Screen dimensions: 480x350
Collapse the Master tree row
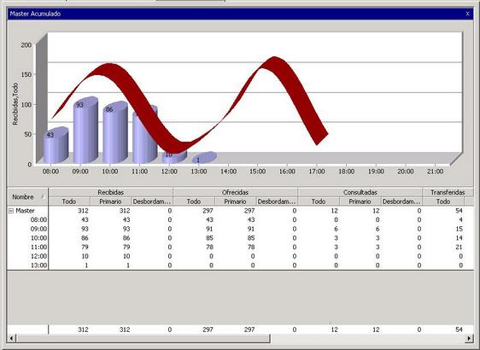[x=11, y=211]
